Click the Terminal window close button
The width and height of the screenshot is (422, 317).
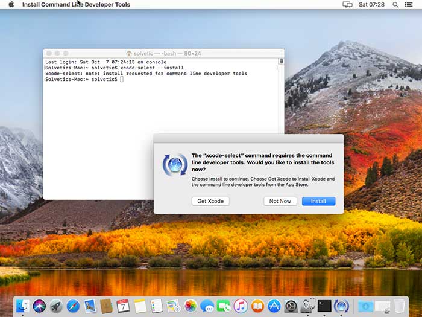(49, 53)
